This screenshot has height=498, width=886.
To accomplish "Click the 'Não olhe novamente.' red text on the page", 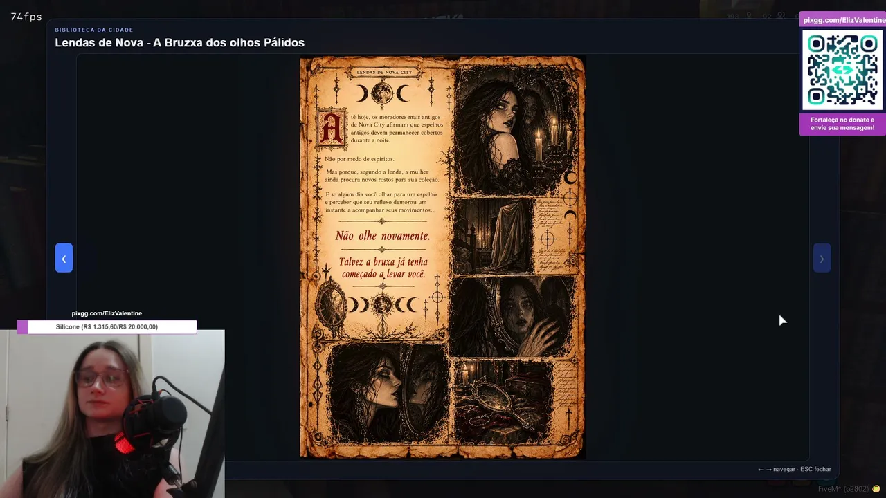I will click(x=383, y=236).
